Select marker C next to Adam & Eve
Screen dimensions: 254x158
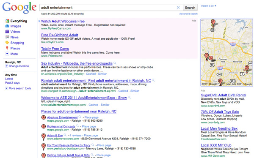click(x=44, y=136)
